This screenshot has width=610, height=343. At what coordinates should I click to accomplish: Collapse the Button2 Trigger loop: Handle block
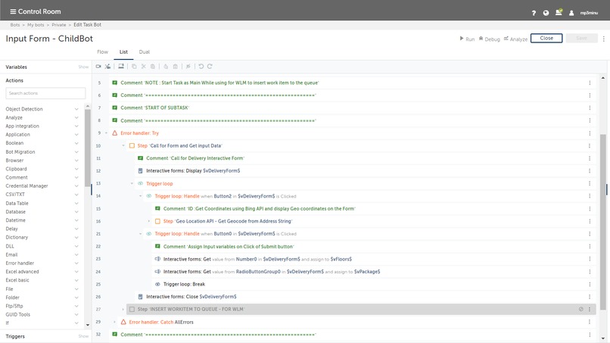click(x=141, y=196)
